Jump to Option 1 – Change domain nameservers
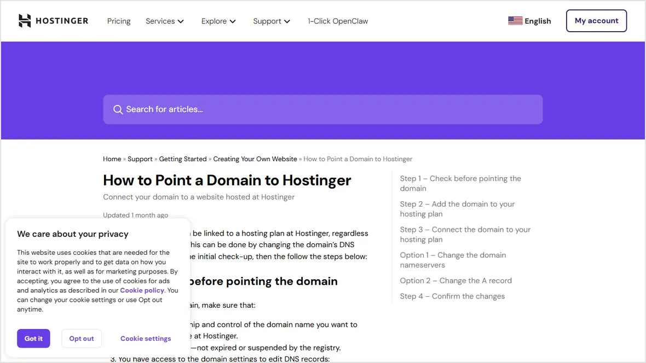Viewport: 646px width, 363px height. (x=453, y=260)
